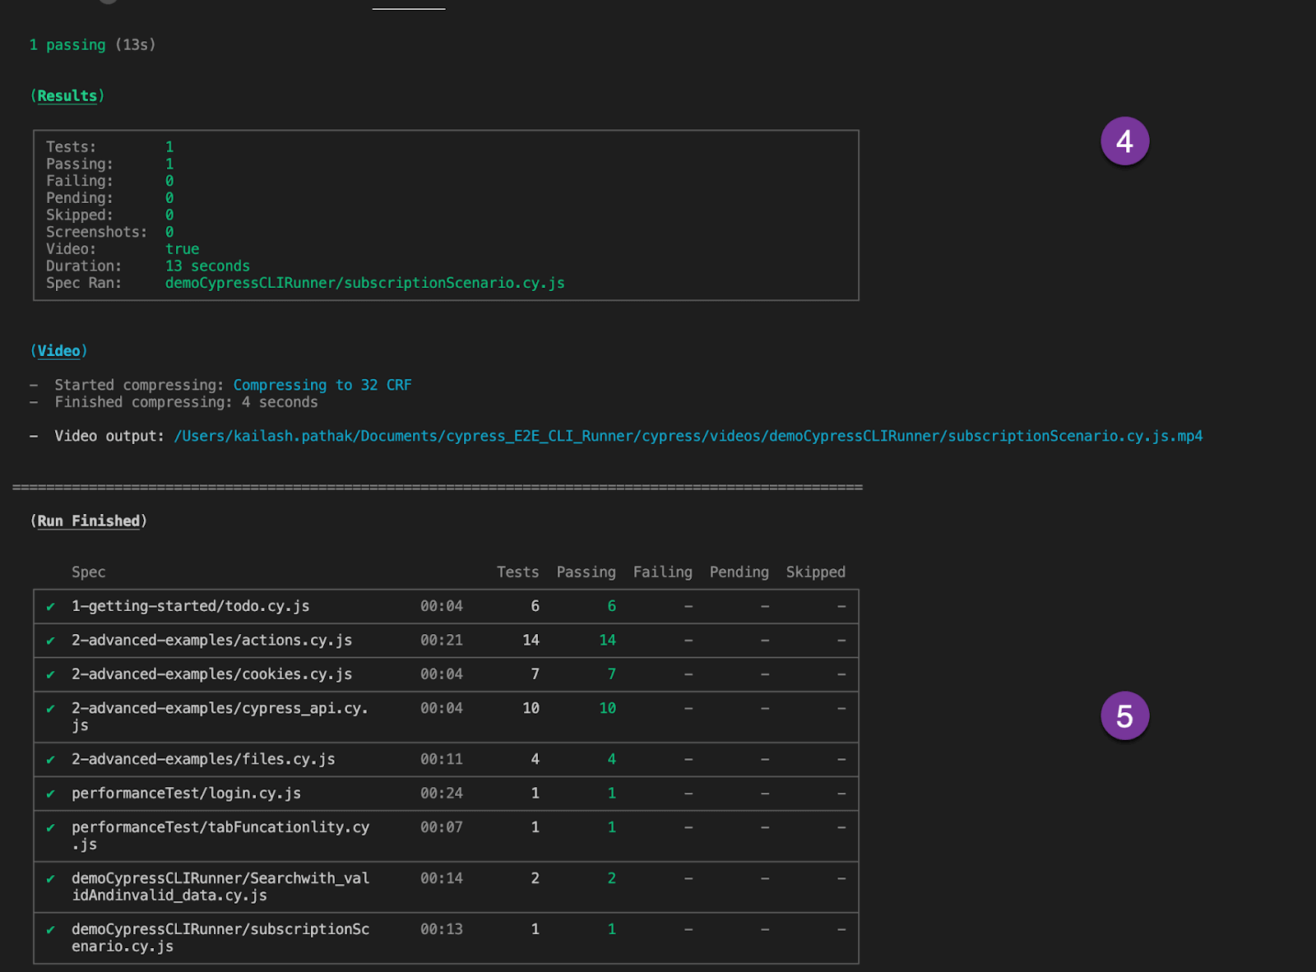Screen dimensions: 1316x972
Task: Open the video output .mp4 file path
Action: (x=688, y=436)
